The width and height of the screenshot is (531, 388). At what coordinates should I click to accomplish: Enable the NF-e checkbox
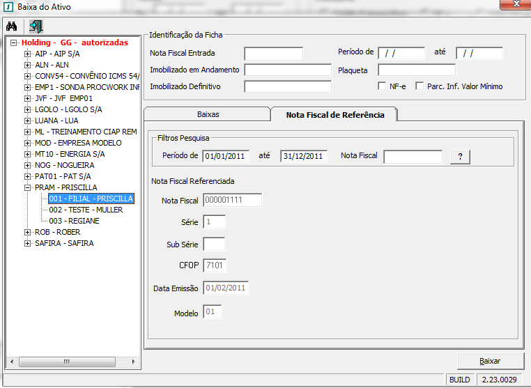[382, 86]
